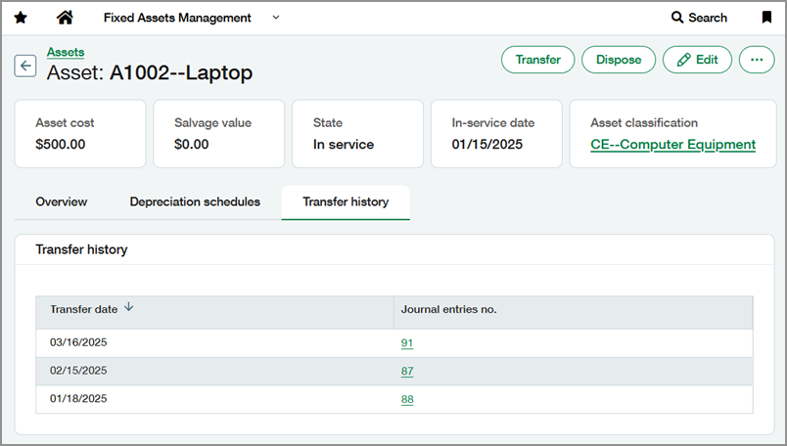Select the Transfer history tab
This screenshot has width=787, height=446.
(346, 201)
